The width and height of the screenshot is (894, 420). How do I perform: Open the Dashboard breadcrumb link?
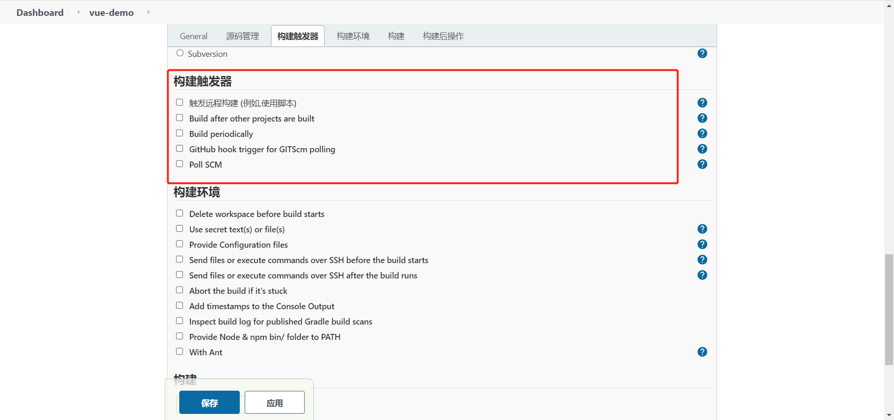[x=40, y=13]
